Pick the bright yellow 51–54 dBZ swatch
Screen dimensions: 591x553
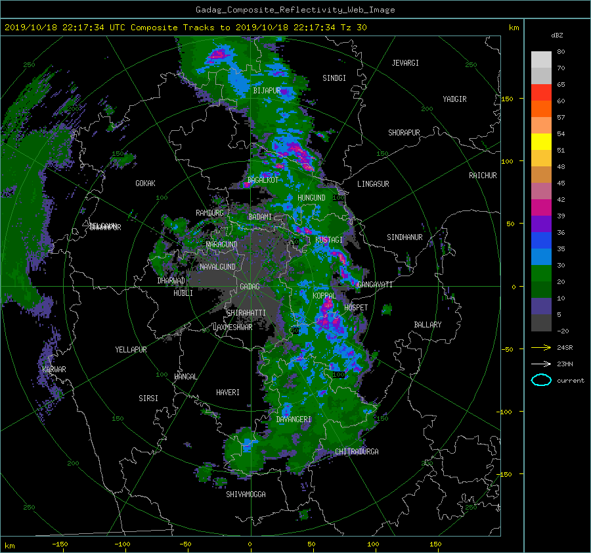541,141
